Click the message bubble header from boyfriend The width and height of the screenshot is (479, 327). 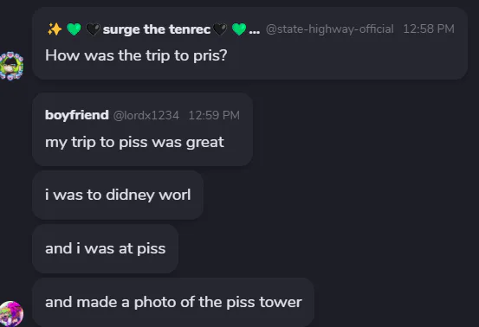(142, 116)
